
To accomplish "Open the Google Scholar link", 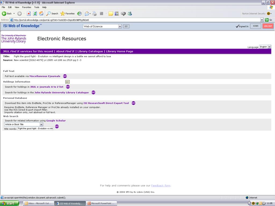I will point(56,121).
